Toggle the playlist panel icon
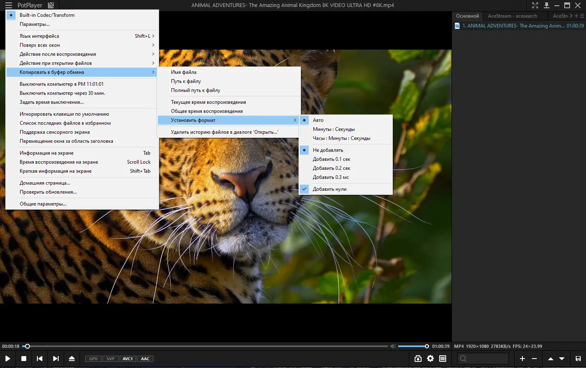Image resolution: width=586 pixels, height=368 pixels. (442, 359)
